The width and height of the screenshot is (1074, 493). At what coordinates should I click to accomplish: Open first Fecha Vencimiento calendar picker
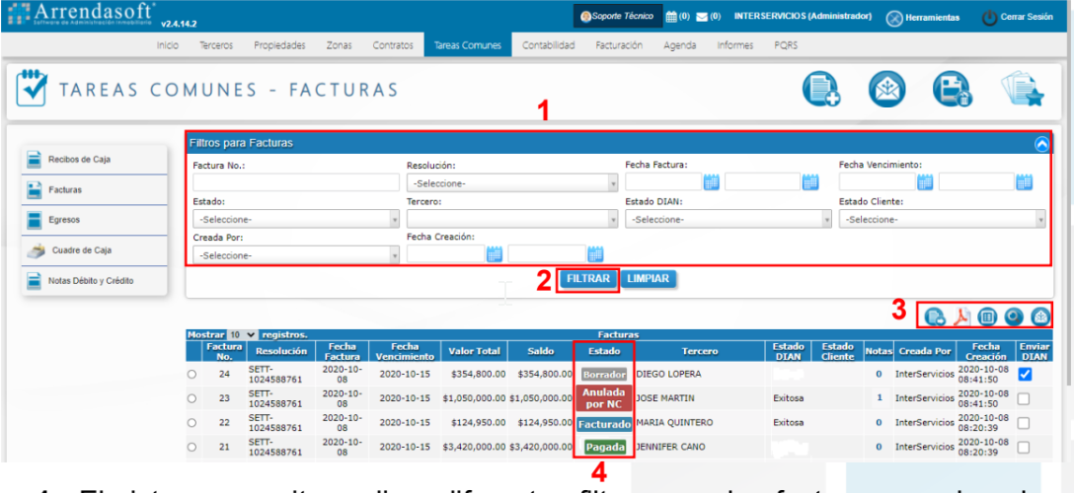point(925,181)
